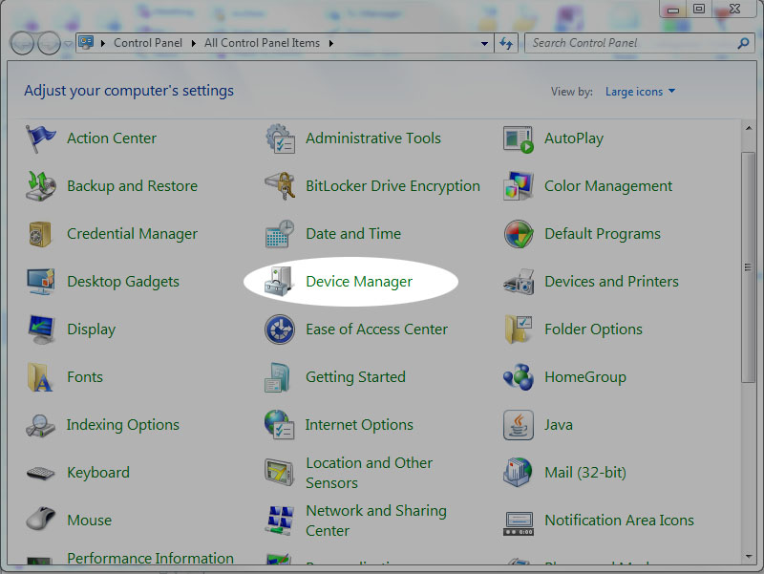
Task: Open the Credential Manager safe icon
Action: (40, 234)
